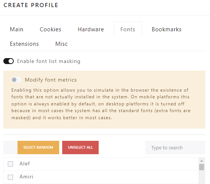Image resolution: width=210 pixels, height=184 pixels.
Task: Go to the Bookmarks tab
Action: pyautogui.click(x=166, y=29)
